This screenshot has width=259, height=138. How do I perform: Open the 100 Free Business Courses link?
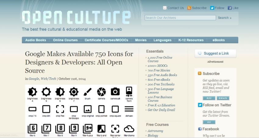click(x=160, y=99)
